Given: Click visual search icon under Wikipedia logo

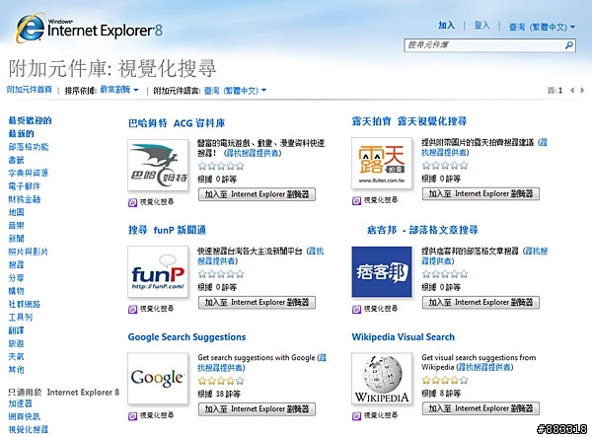Looking at the screenshot, I should click(356, 416).
